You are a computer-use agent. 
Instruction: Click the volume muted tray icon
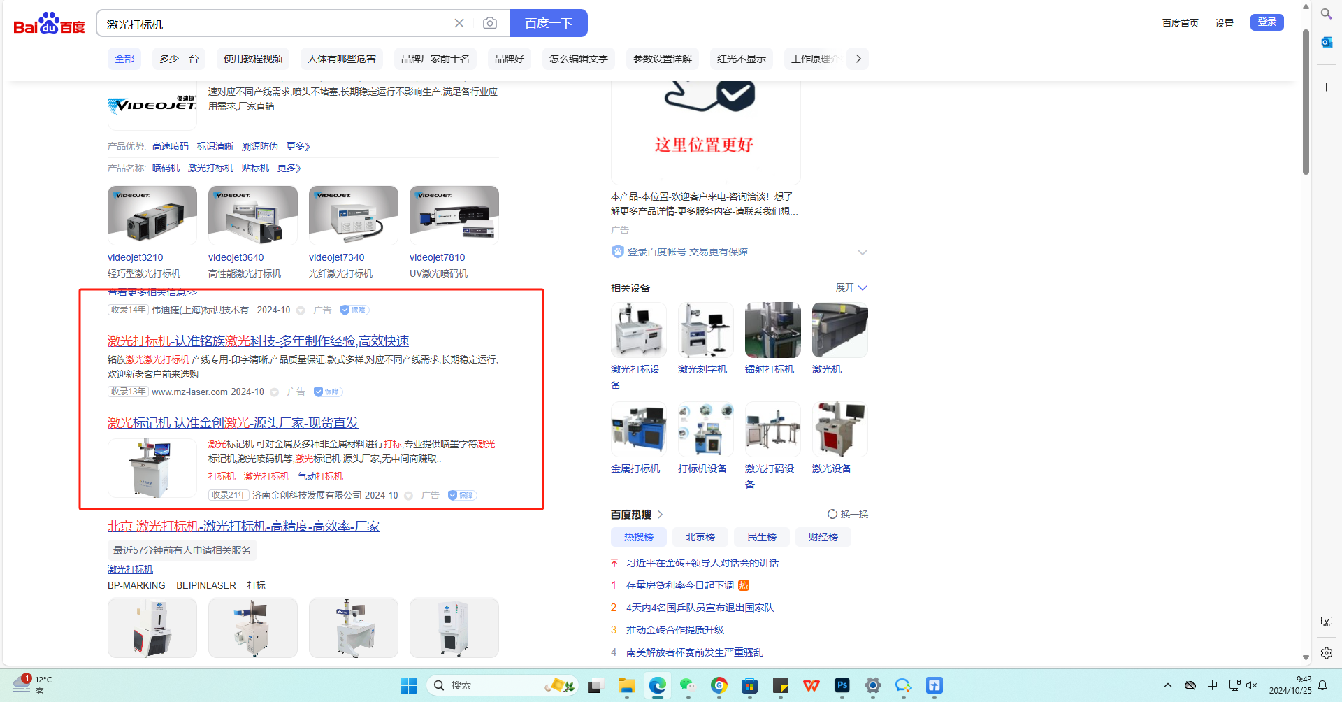[1252, 685]
